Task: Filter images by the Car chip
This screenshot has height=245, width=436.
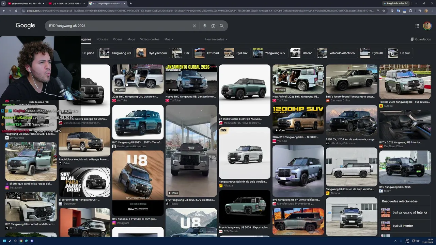Action: [x=182, y=53]
